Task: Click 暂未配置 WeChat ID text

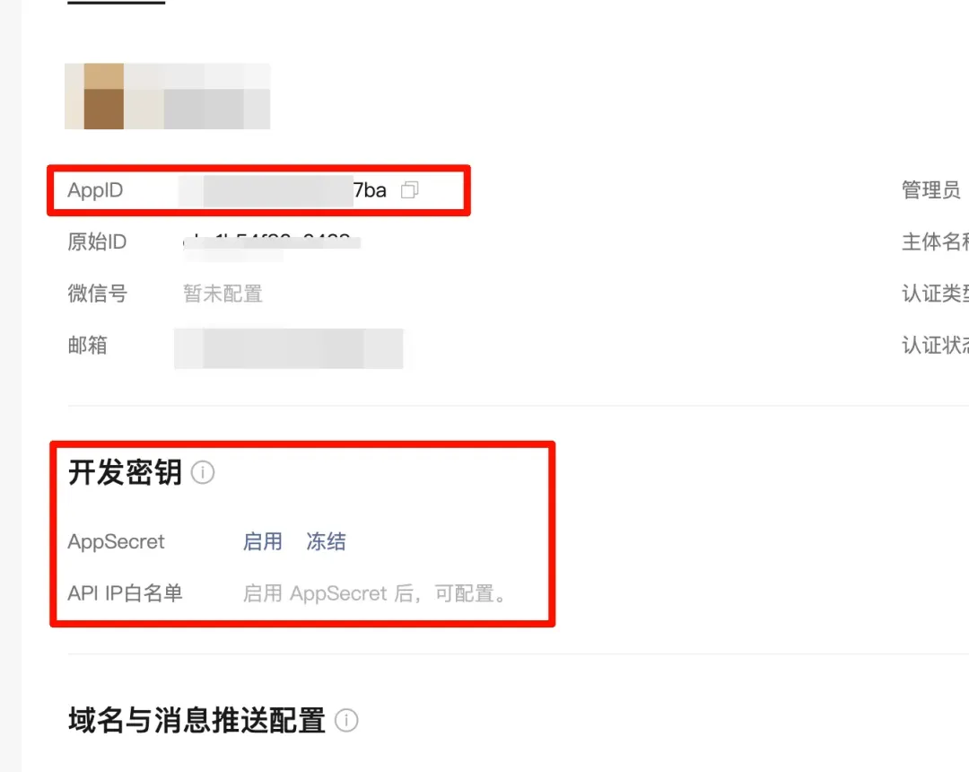Action: pyautogui.click(x=223, y=294)
